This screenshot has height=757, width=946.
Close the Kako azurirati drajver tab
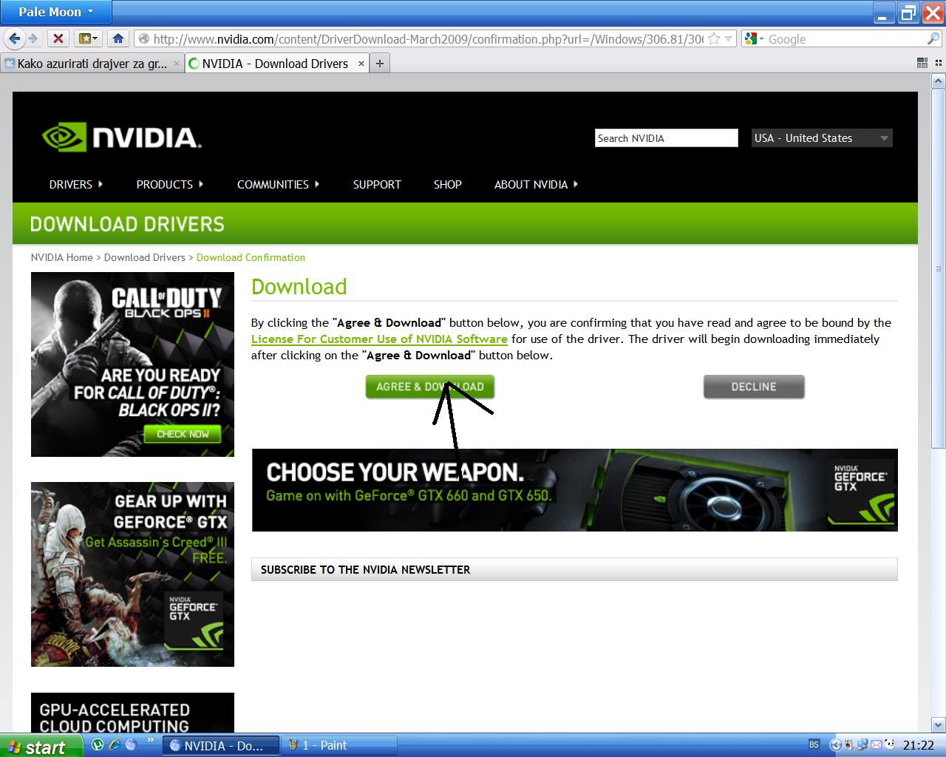[x=177, y=64]
